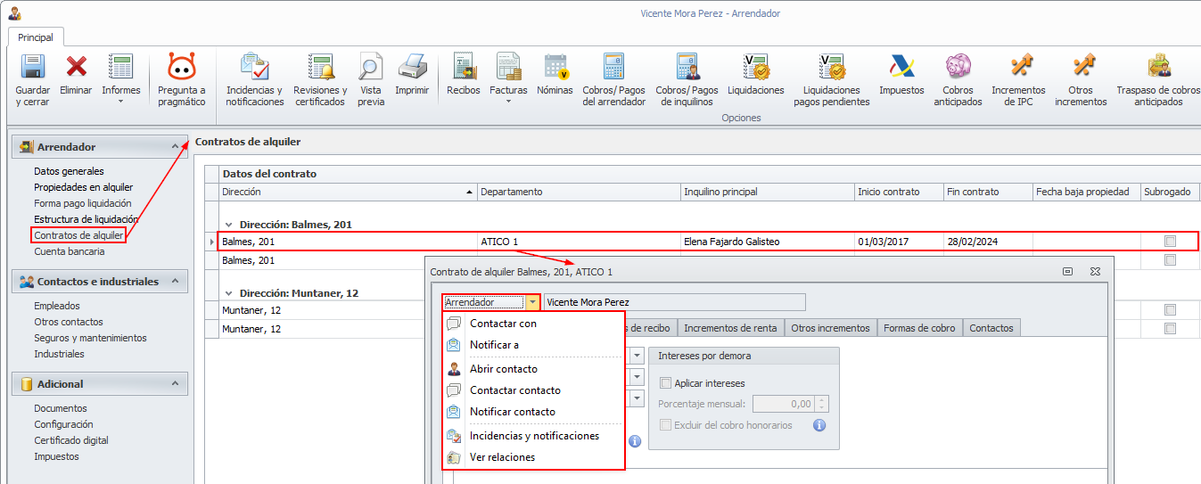Select the Elena Fajardo Galisteo cell
The width and height of the screenshot is (1201, 484).
click(766, 242)
